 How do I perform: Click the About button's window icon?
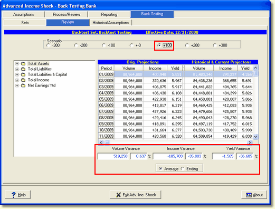[x=249, y=195]
